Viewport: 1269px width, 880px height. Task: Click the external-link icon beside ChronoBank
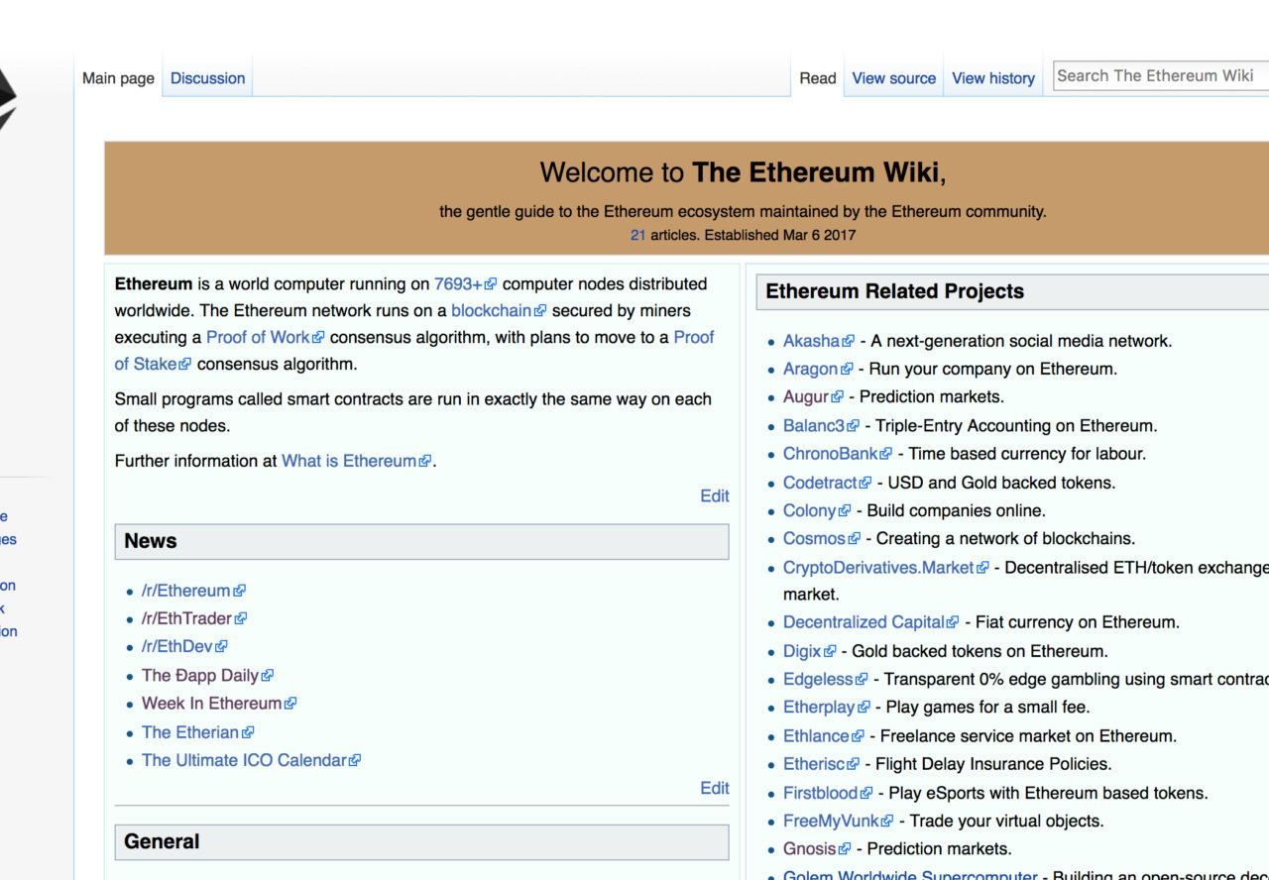(x=887, y=455)
